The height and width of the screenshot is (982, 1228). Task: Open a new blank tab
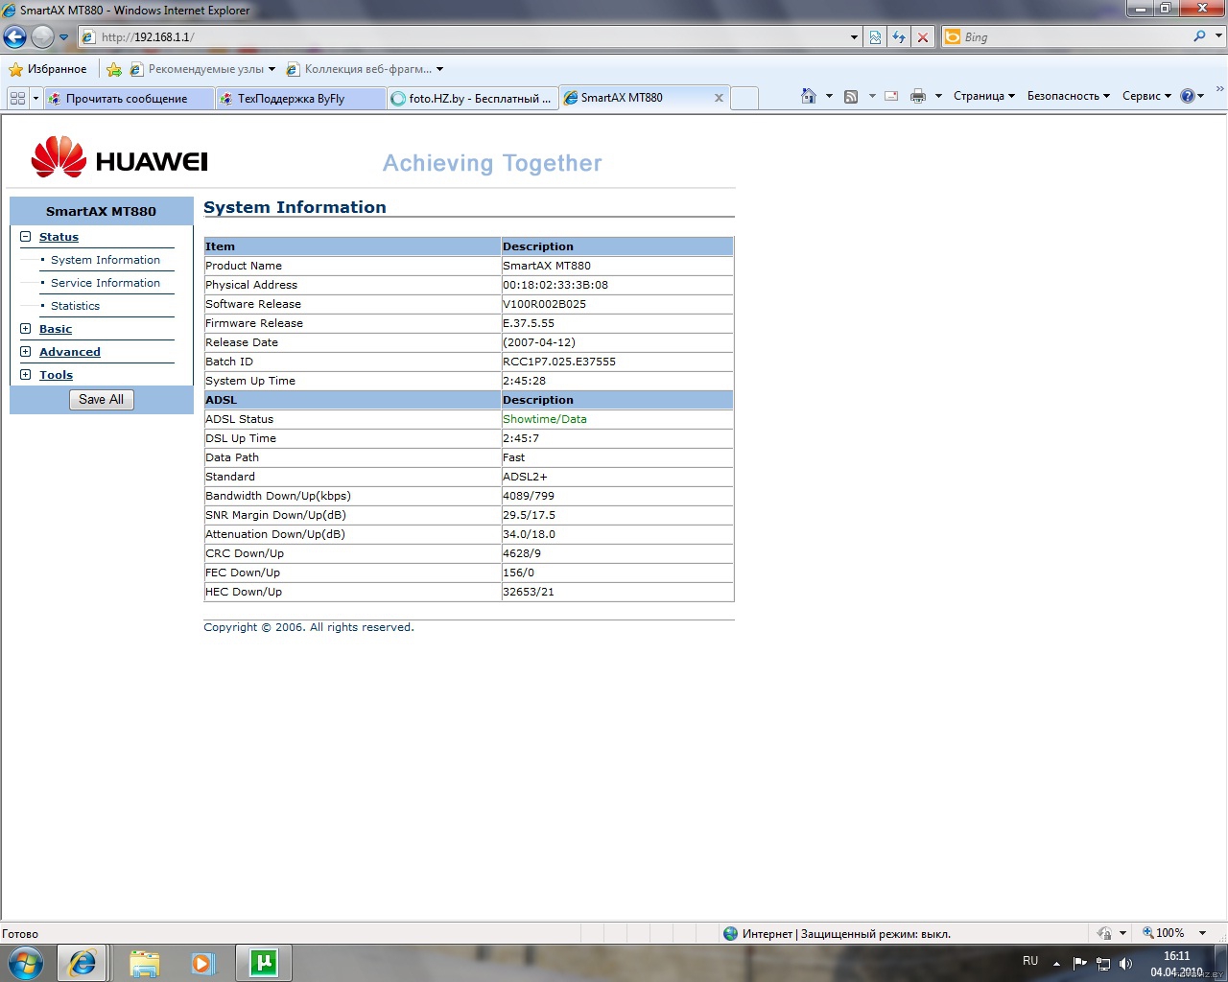(x=744, y=98)
